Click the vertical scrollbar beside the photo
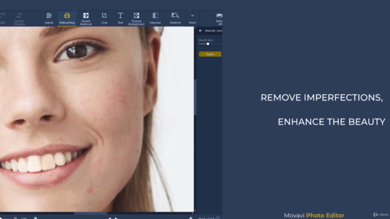This screenshot has height=219, width=390. pos(195,97)
